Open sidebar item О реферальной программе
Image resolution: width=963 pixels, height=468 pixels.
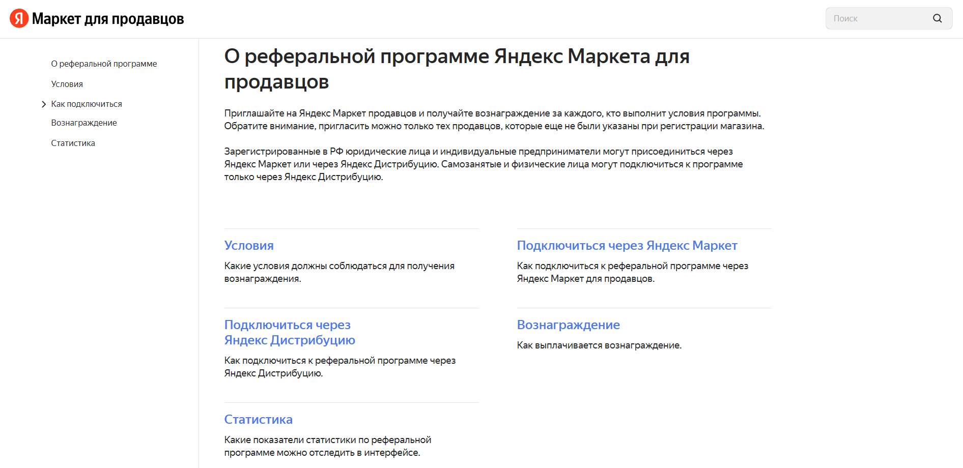(x=104, y=64)
